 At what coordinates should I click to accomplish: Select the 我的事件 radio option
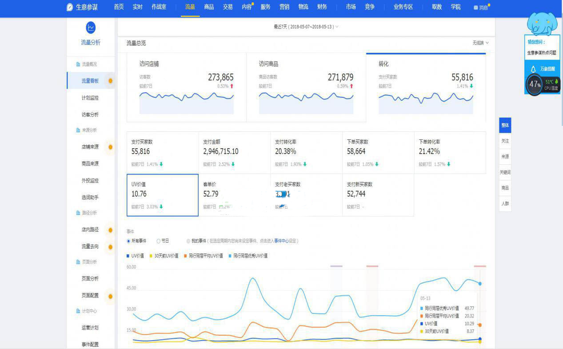tap(188, 241)
